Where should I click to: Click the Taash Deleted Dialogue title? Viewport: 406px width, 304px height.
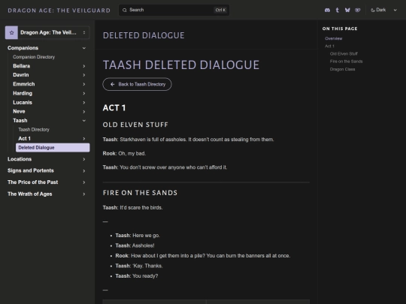coord(181,65)
